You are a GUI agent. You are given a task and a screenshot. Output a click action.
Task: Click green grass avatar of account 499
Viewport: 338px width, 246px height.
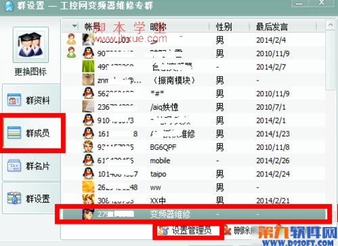(88, 66)
